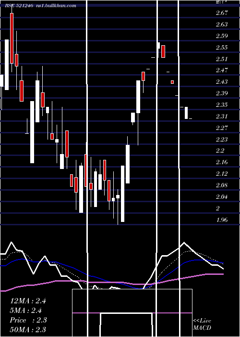Image resolution: width=240 pixels, height=337 pixels.
Task: Select the 2.43 price axis label
Action: pyautogui.click(x=222, y=82)
